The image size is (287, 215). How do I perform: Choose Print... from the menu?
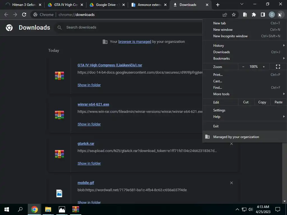point(245,74)
